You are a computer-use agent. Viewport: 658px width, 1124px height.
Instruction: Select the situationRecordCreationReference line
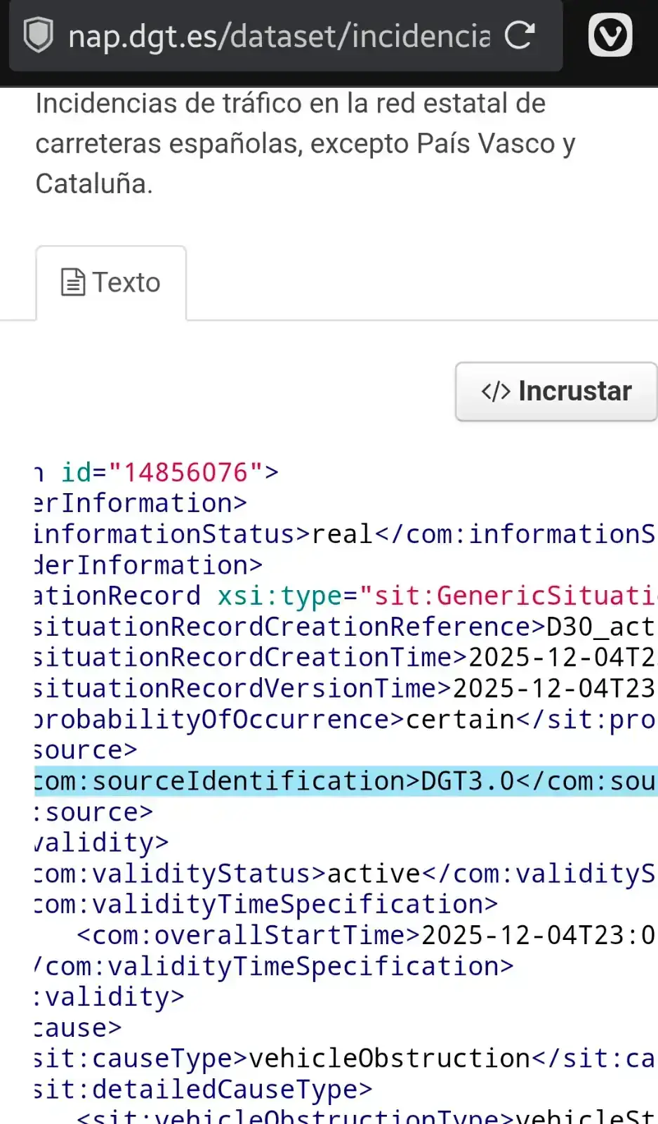tap(344, 627)
